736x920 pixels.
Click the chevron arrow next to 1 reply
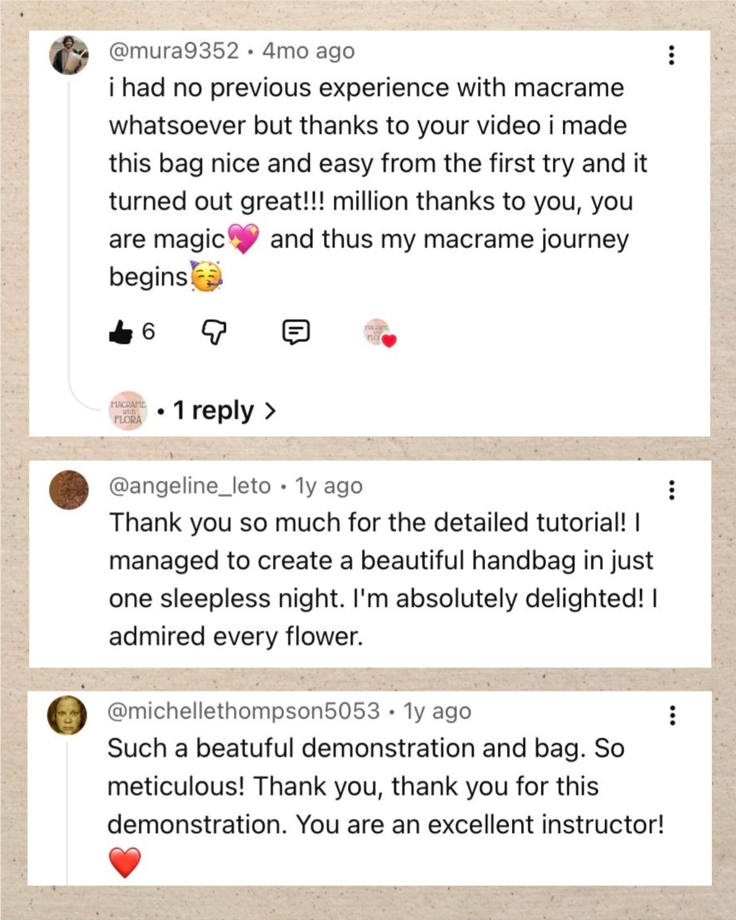point(270,410)
